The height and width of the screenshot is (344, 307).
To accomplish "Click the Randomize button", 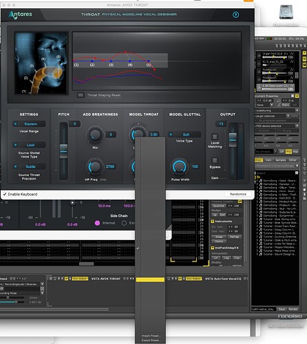I will coord(238,194).
